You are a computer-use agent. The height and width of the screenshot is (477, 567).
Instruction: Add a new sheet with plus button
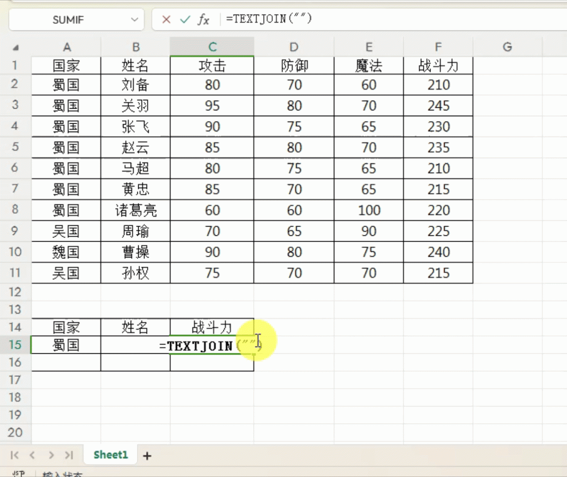(147, 456)
